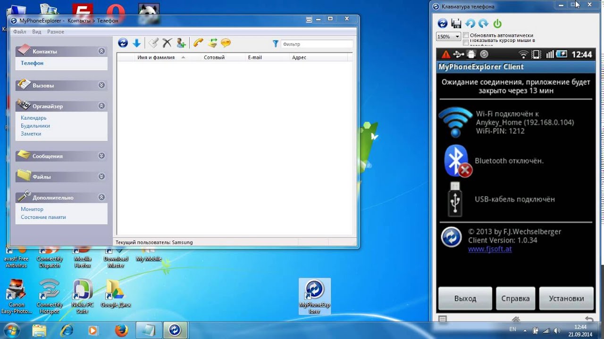Open the www.fjsoft.at link
Image resolution: width=604 pixels, height=339 pixels.
tap(490, 249)
